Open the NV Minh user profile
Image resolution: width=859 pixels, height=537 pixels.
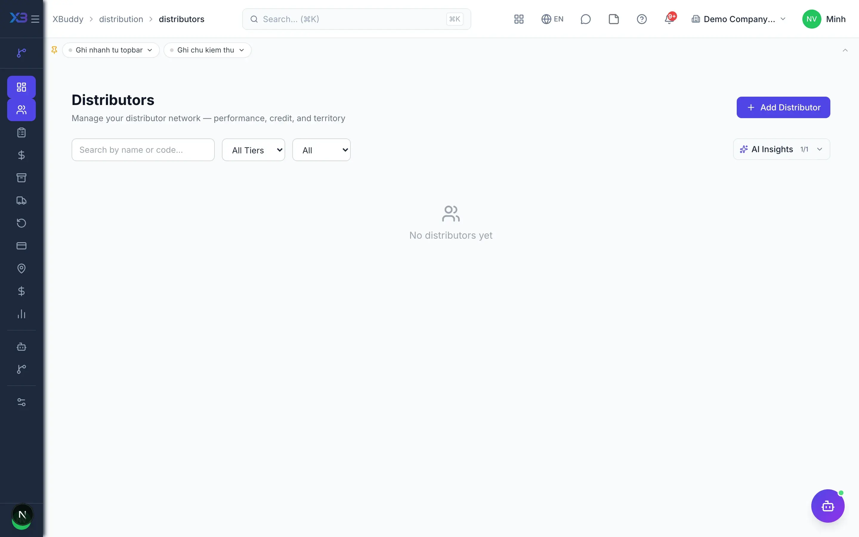pyautogui.click(x=824, y=19)
